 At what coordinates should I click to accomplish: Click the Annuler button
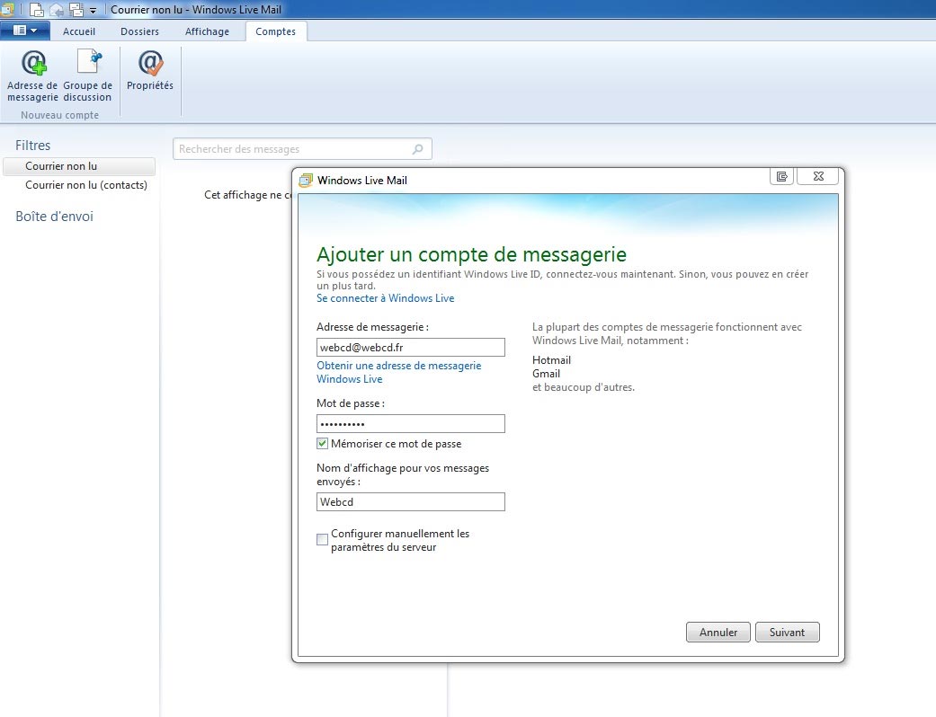718,633
